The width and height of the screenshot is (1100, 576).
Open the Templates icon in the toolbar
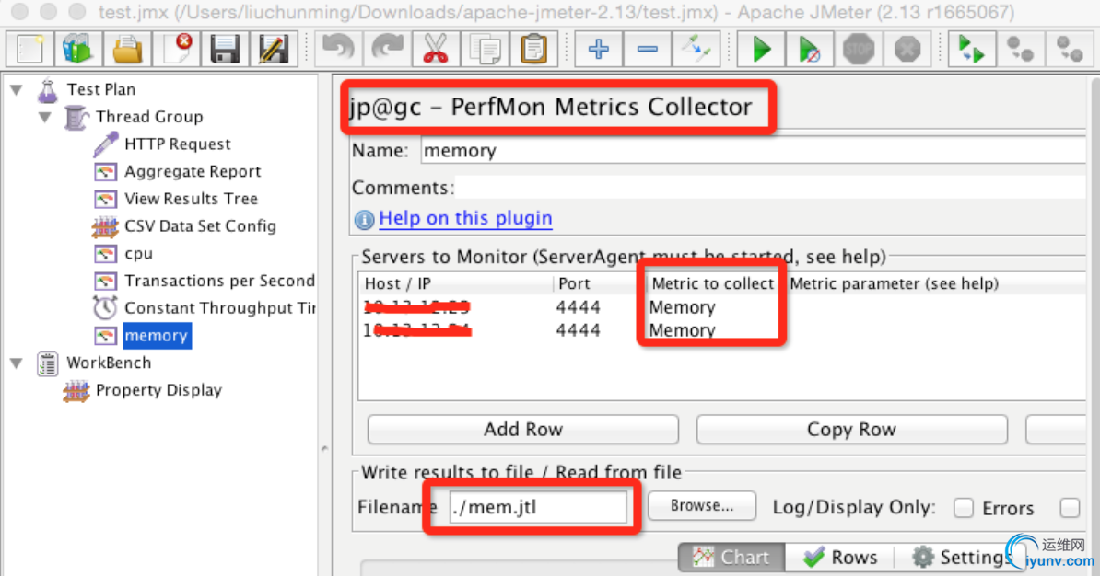tap(78, 49)
